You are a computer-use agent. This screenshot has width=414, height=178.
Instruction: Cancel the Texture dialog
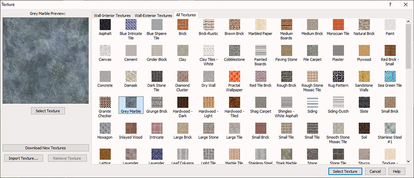point(375,171)
